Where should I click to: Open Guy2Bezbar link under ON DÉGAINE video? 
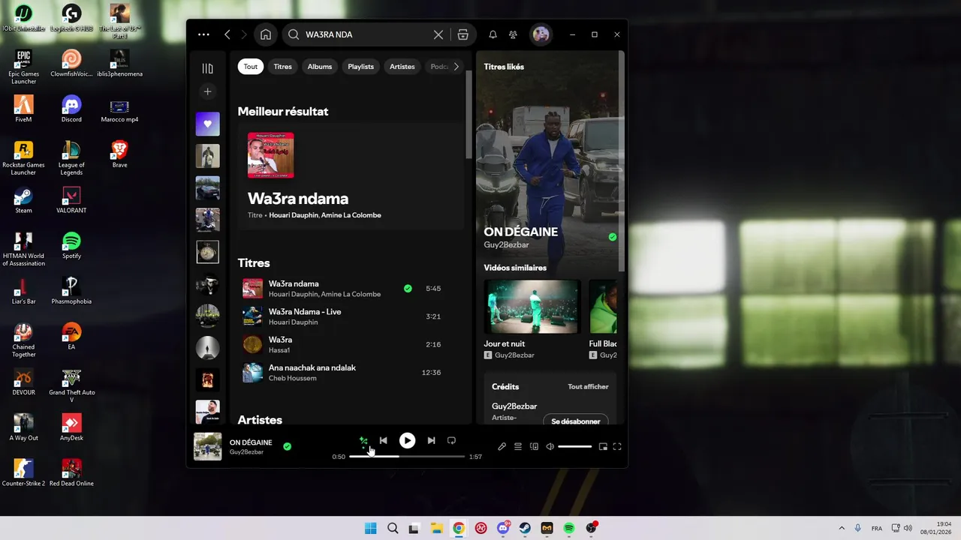point(507,245)
